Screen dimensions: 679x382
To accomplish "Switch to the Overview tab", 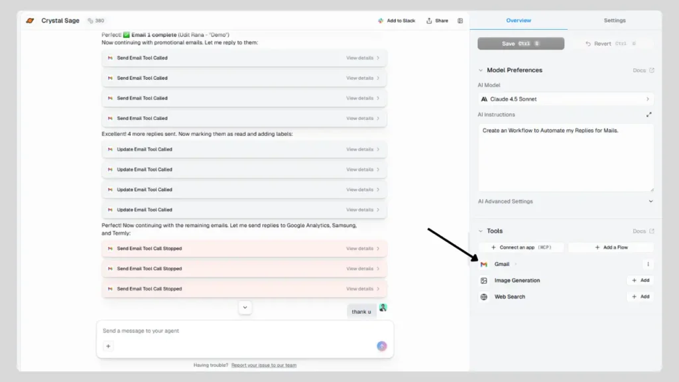I will pyautogui.click(x=519, y=21).
